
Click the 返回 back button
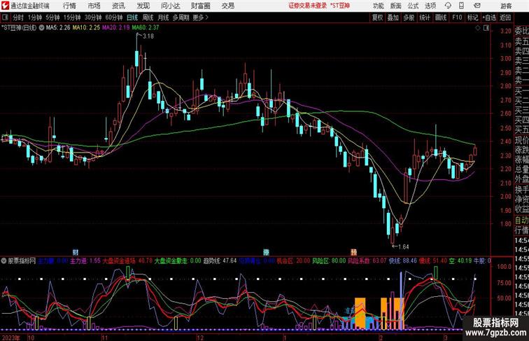(x=505, y=18)
